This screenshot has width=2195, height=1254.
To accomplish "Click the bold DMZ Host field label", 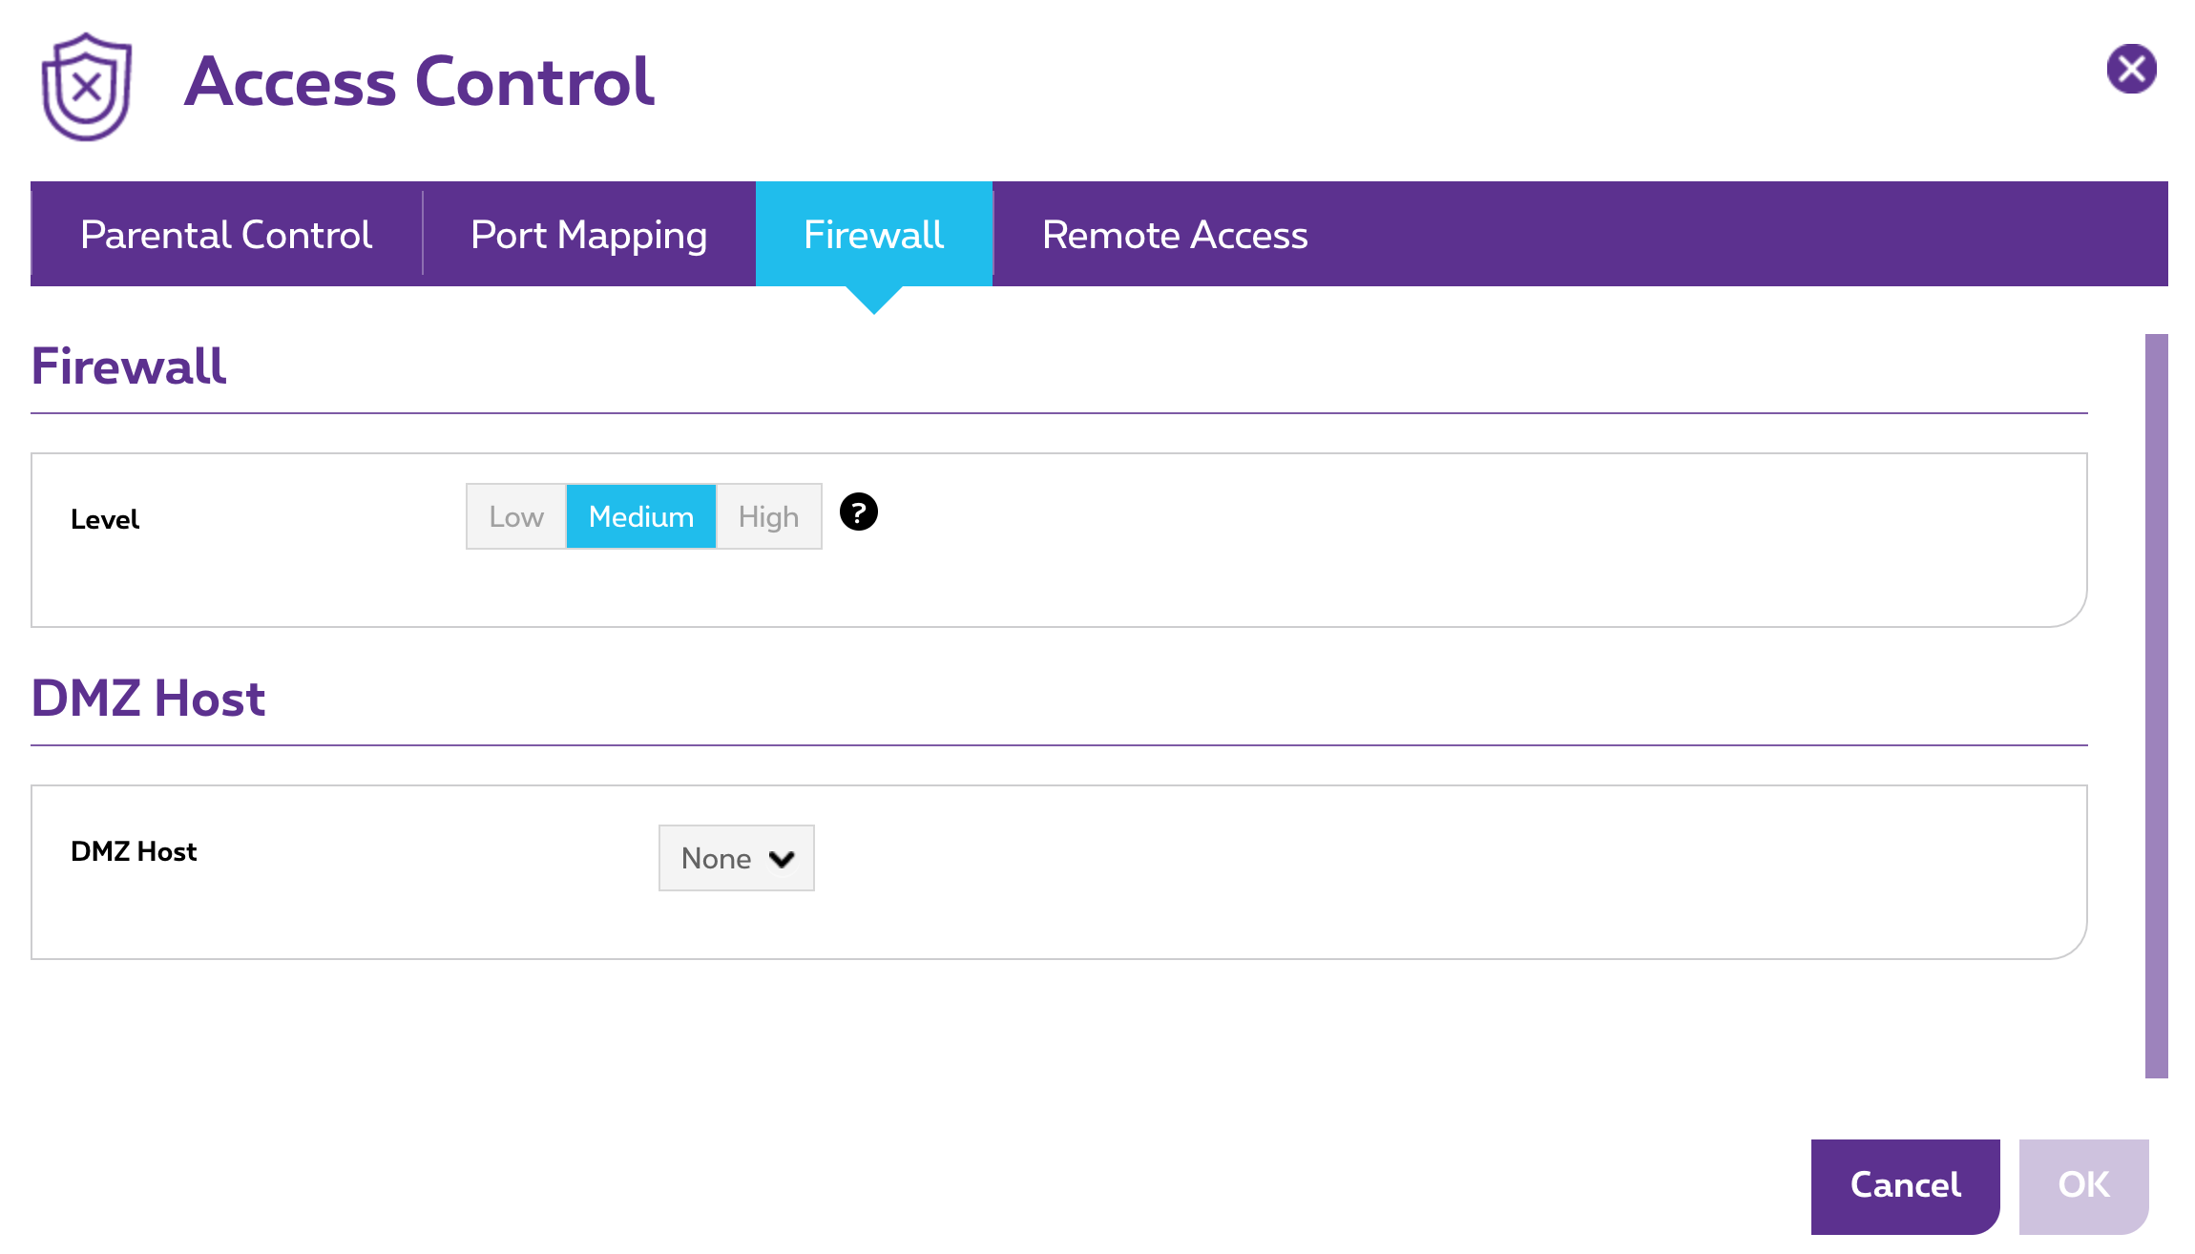I will click(134, 851).
